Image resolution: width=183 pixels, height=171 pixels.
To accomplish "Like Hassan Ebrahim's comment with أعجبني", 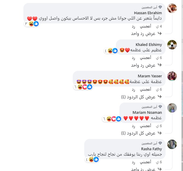I will pyautogui.click(x=145, y=26).
